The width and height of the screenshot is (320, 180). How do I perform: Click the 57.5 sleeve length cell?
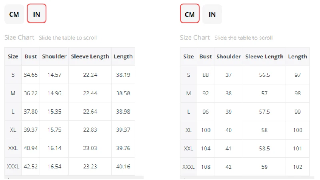tap(264, 112)
